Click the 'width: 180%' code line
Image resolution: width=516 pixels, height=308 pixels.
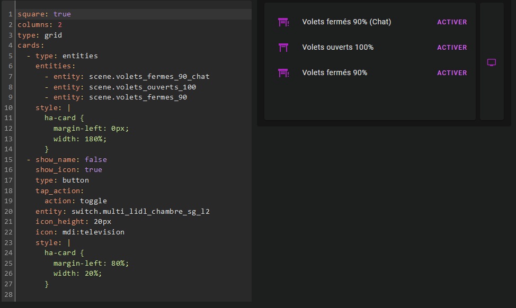tap(80, 139)
